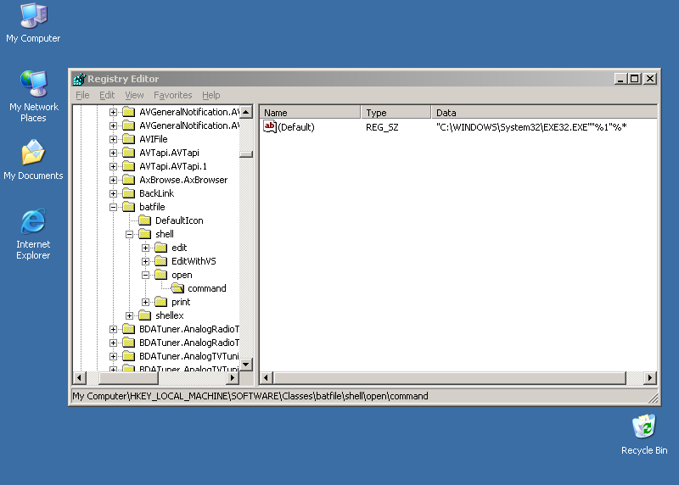Click the open command folder icon
The height and width of the screenshot is (485, 679).
pos(177,288)
